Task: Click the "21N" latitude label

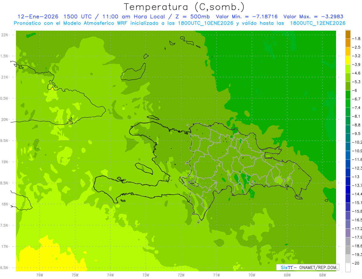Action: (5, 77)
